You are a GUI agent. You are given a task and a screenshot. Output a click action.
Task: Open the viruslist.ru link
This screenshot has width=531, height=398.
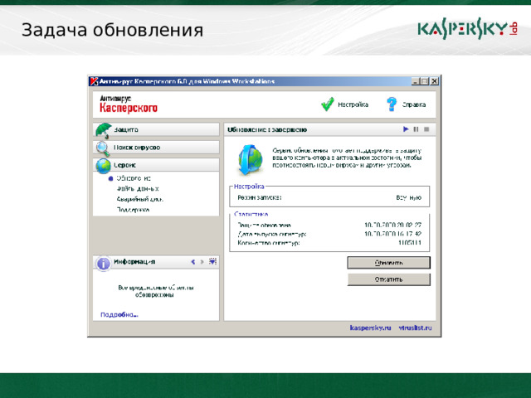pos(415,328)
